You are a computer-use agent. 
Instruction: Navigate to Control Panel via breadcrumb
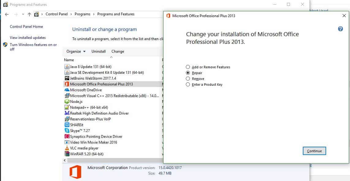pos(56,14)
